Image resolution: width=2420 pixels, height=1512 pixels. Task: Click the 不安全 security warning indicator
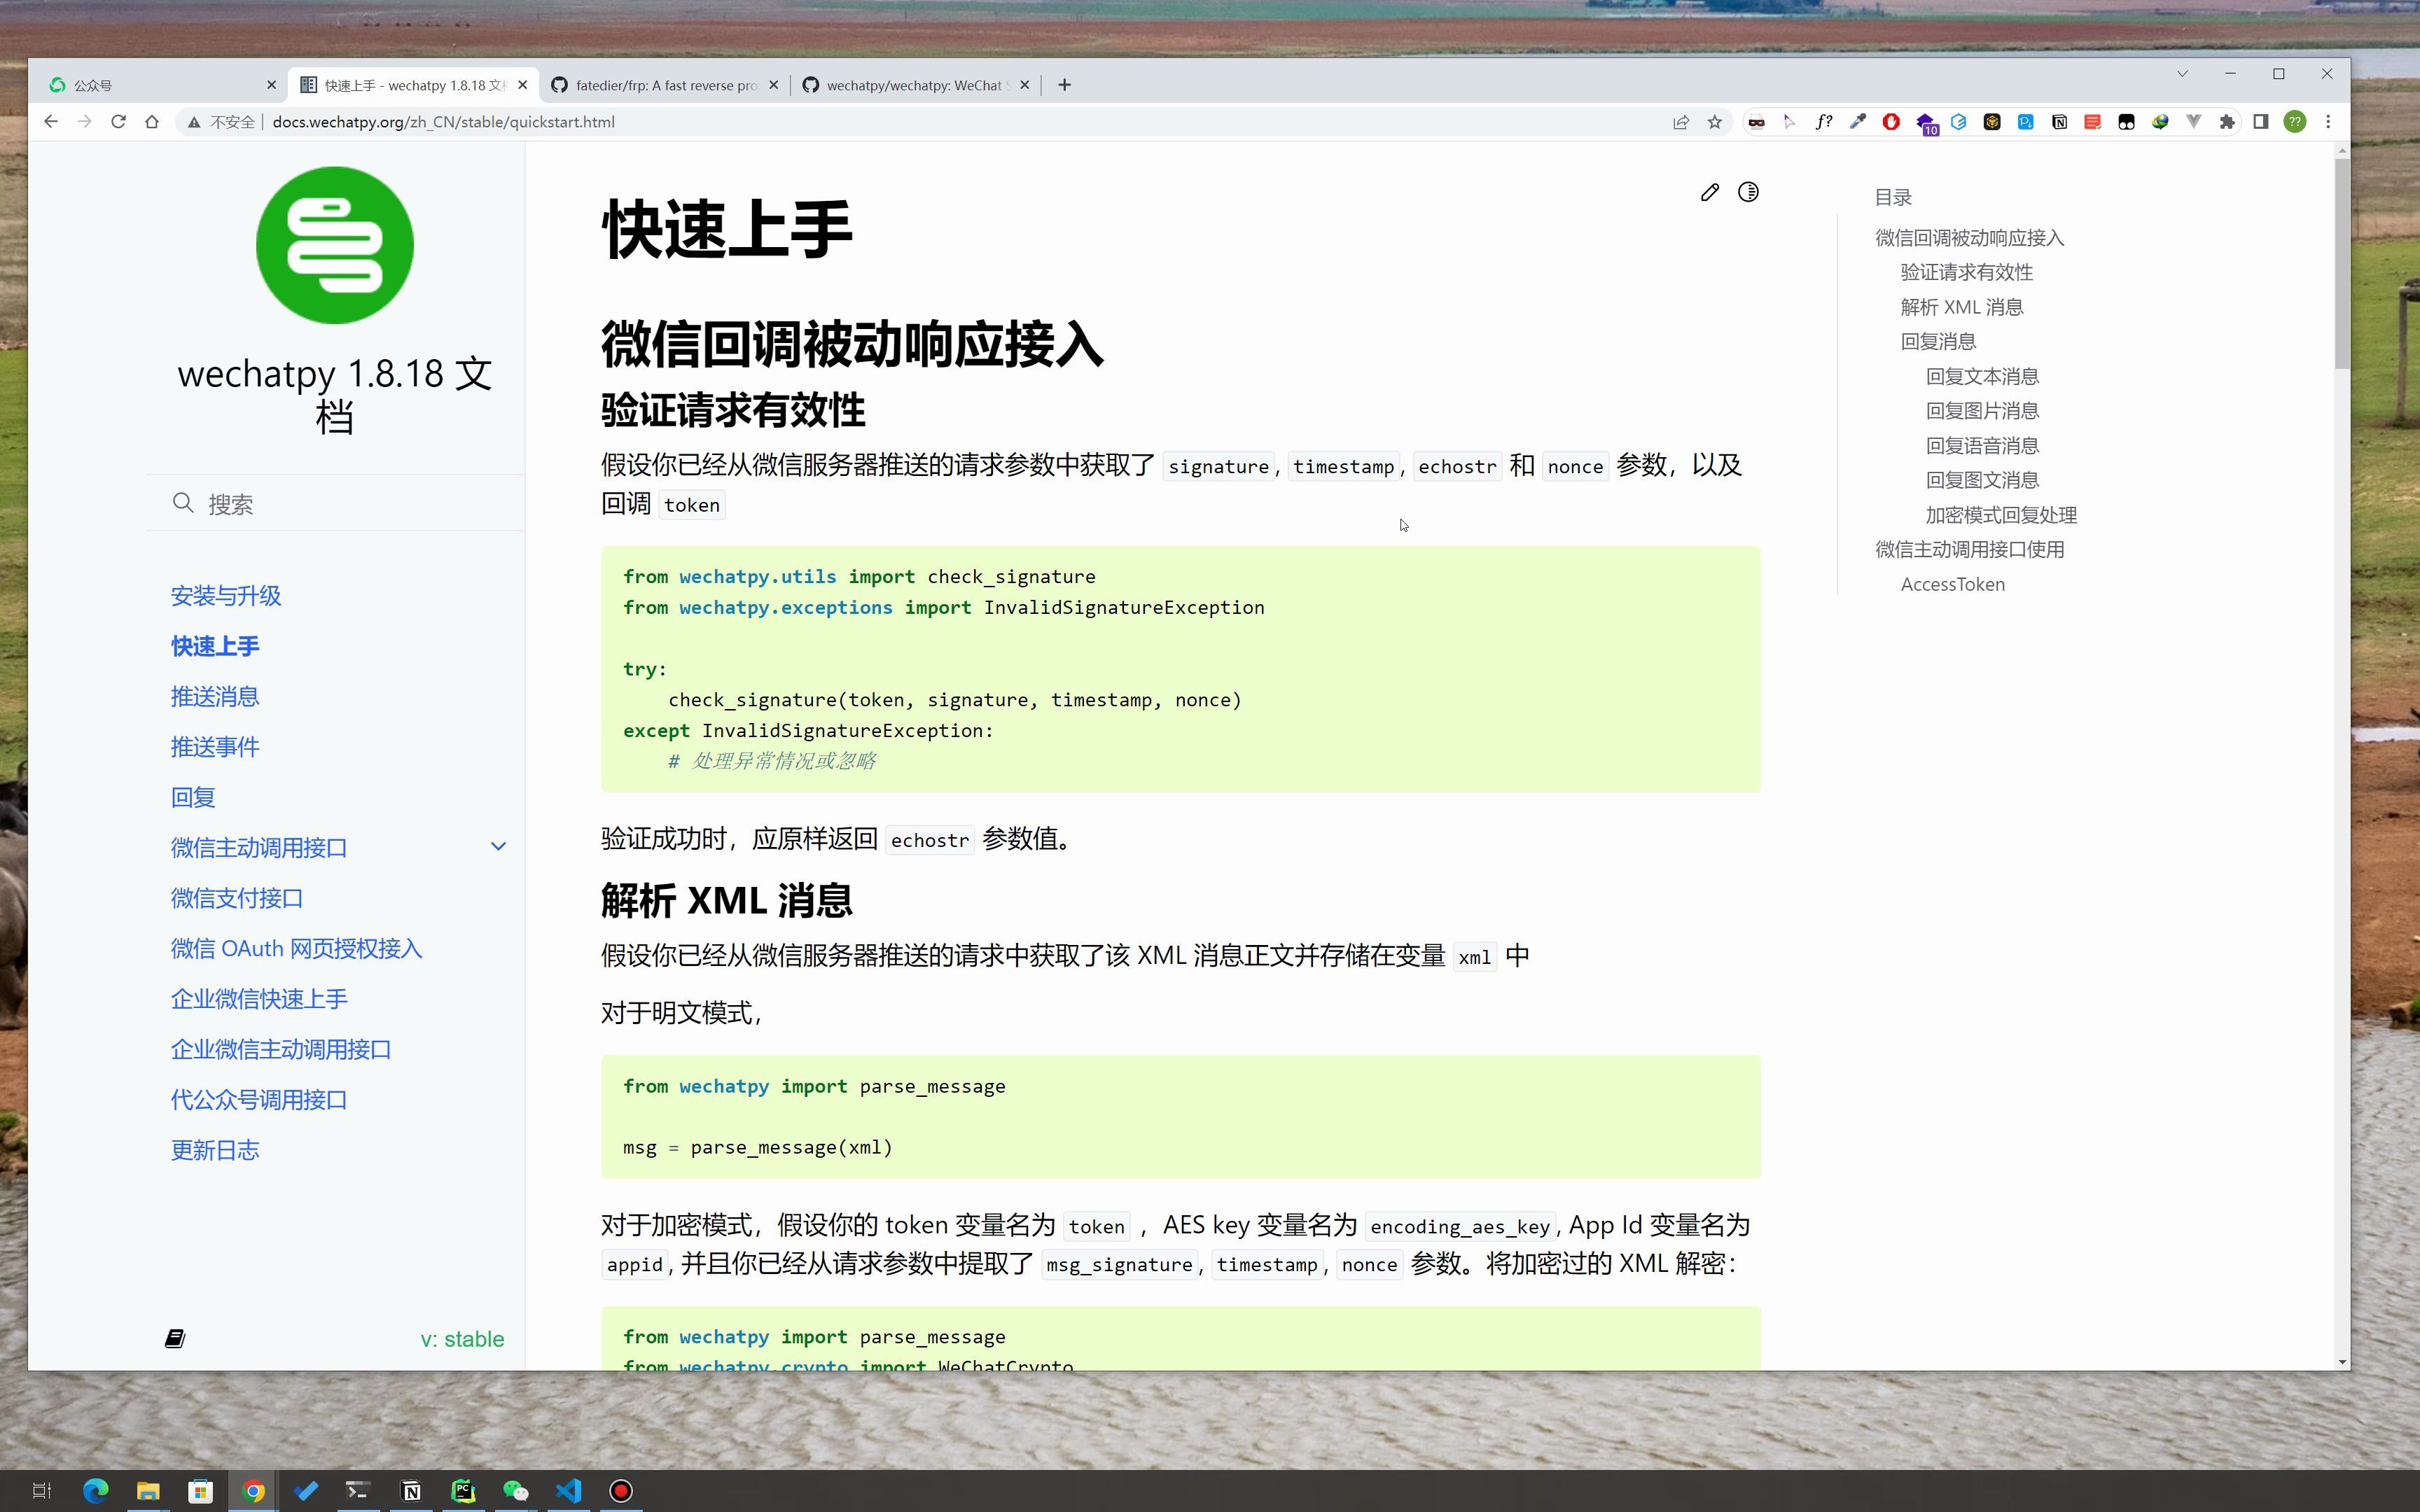(x=221, y=122)
